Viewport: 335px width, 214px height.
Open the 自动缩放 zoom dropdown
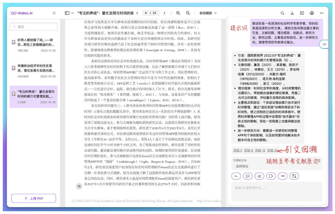pyautogui.click(x=208, y=13)
